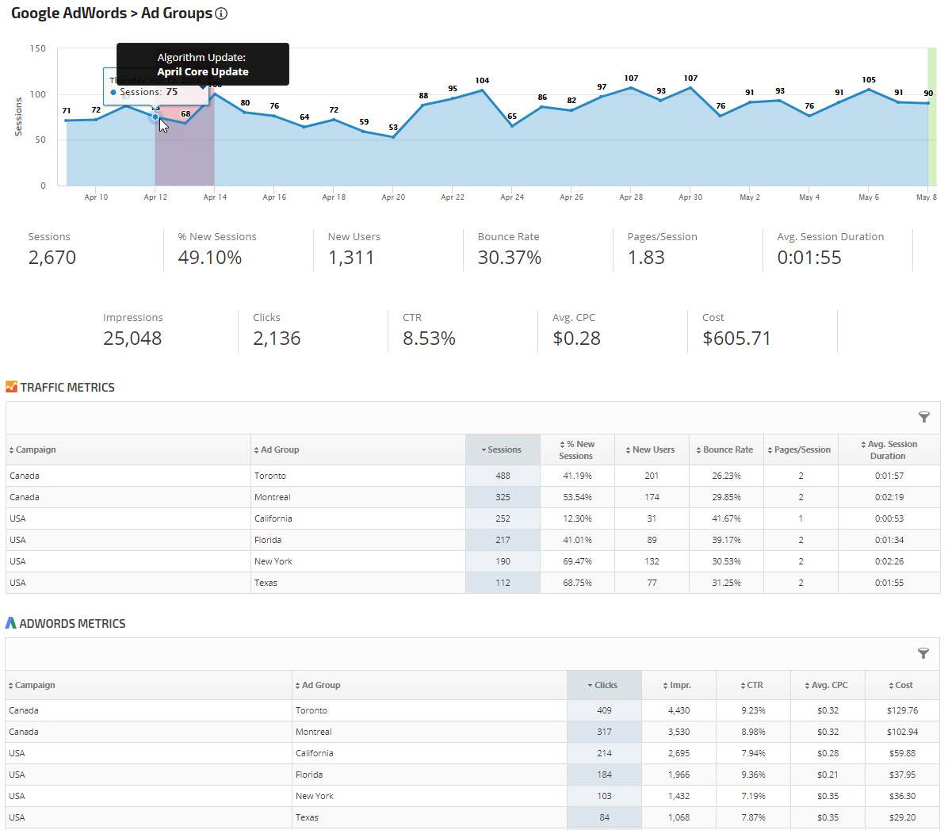
Task: Sort AdWords table by Cost column
Action: [x=901, y=685]
